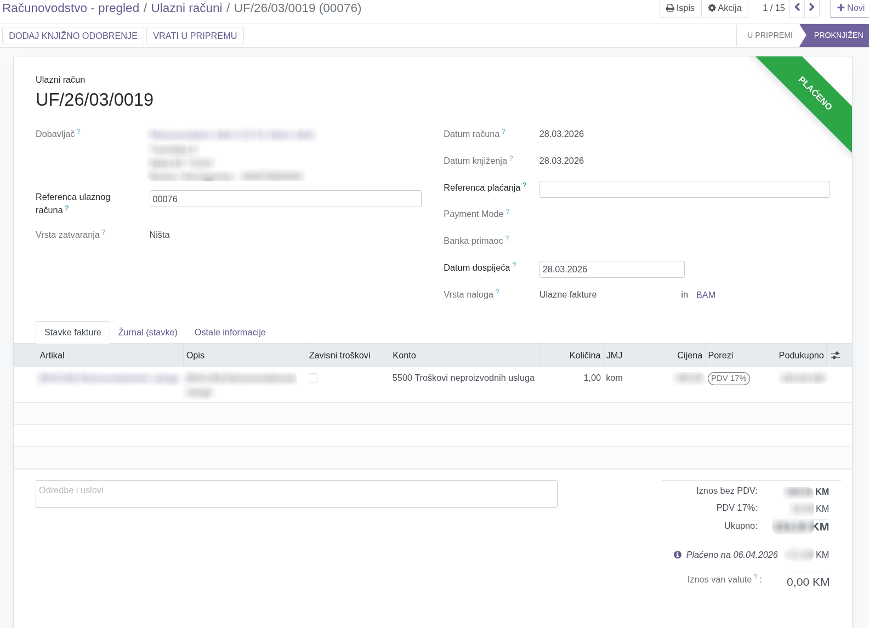
Task: Click Dodaj knjižno odobrenje button
Action: [x=73, y=36]
